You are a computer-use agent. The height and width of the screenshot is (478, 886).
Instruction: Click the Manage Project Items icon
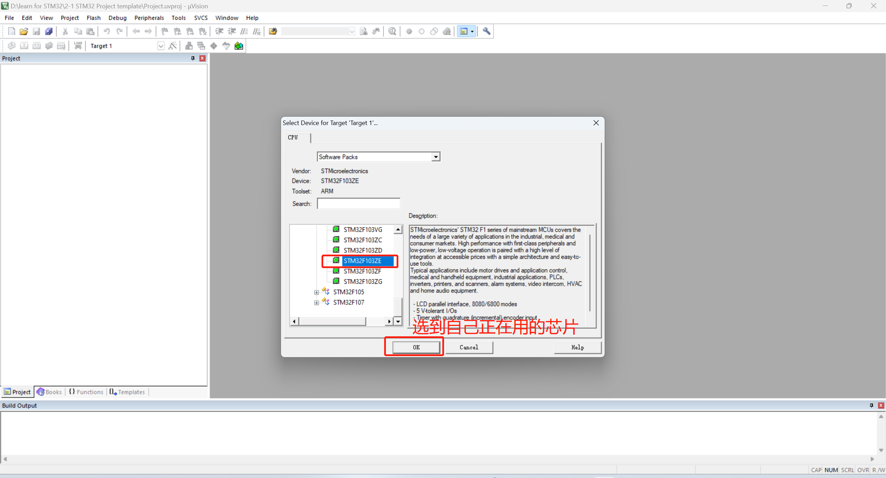[x=189, y=46]
